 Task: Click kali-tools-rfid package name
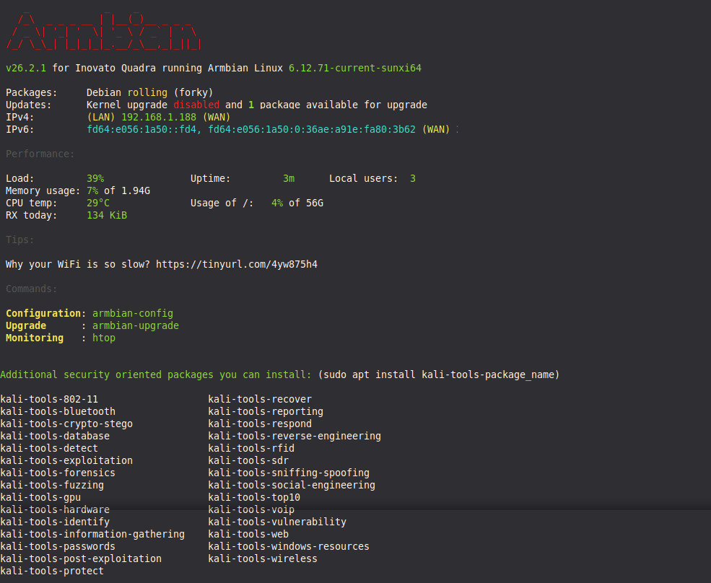pos(251,448)
